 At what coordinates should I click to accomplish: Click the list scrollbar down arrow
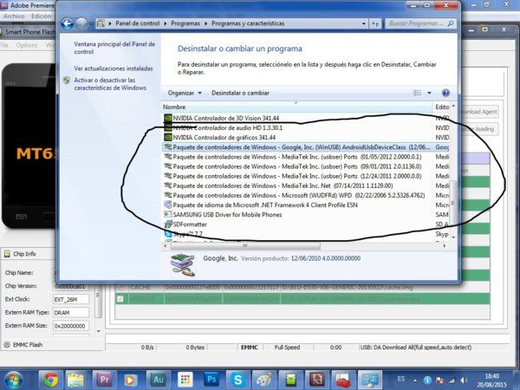(x=453, y=237)
